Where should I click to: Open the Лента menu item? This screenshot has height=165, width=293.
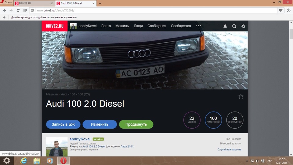pos(106,26)
